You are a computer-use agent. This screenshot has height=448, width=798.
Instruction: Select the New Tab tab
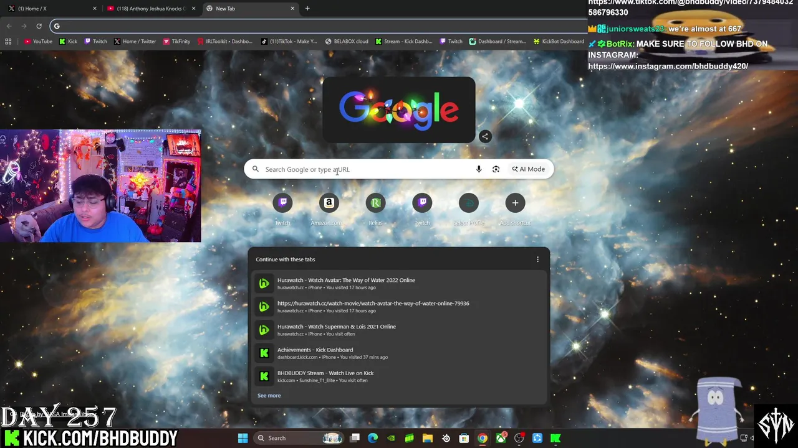click(x=249, y=8)
